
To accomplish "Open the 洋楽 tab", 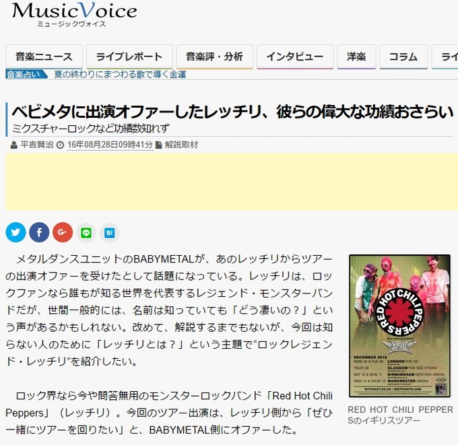I will [356, 57].
